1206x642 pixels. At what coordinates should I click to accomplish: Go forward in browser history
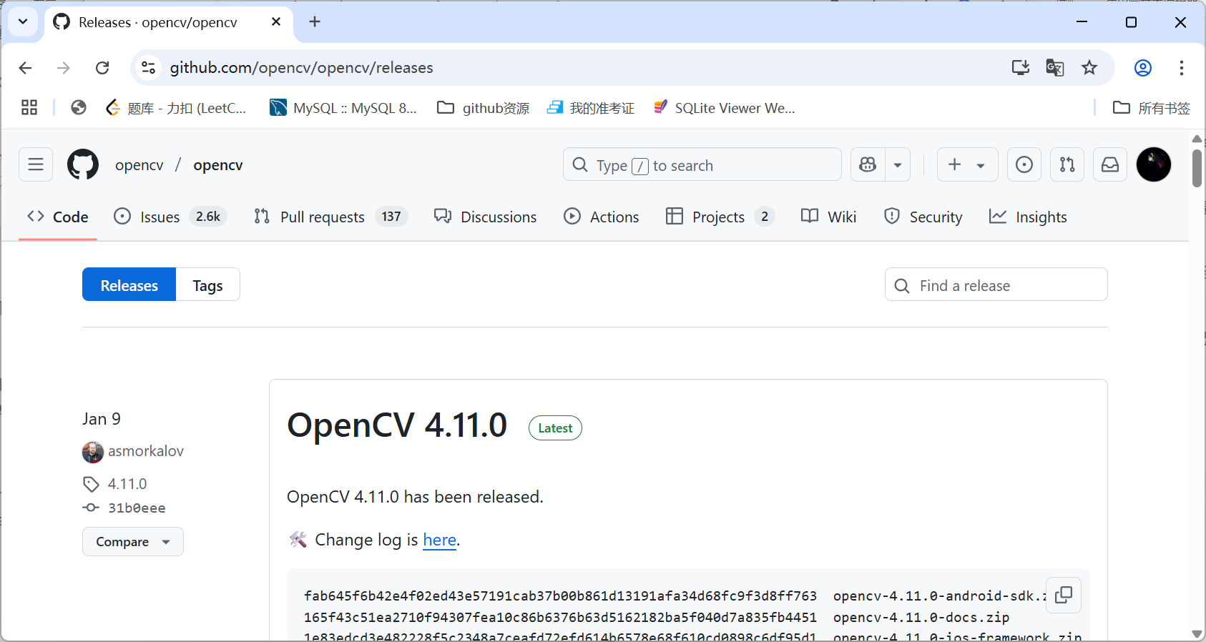[64, 68]
